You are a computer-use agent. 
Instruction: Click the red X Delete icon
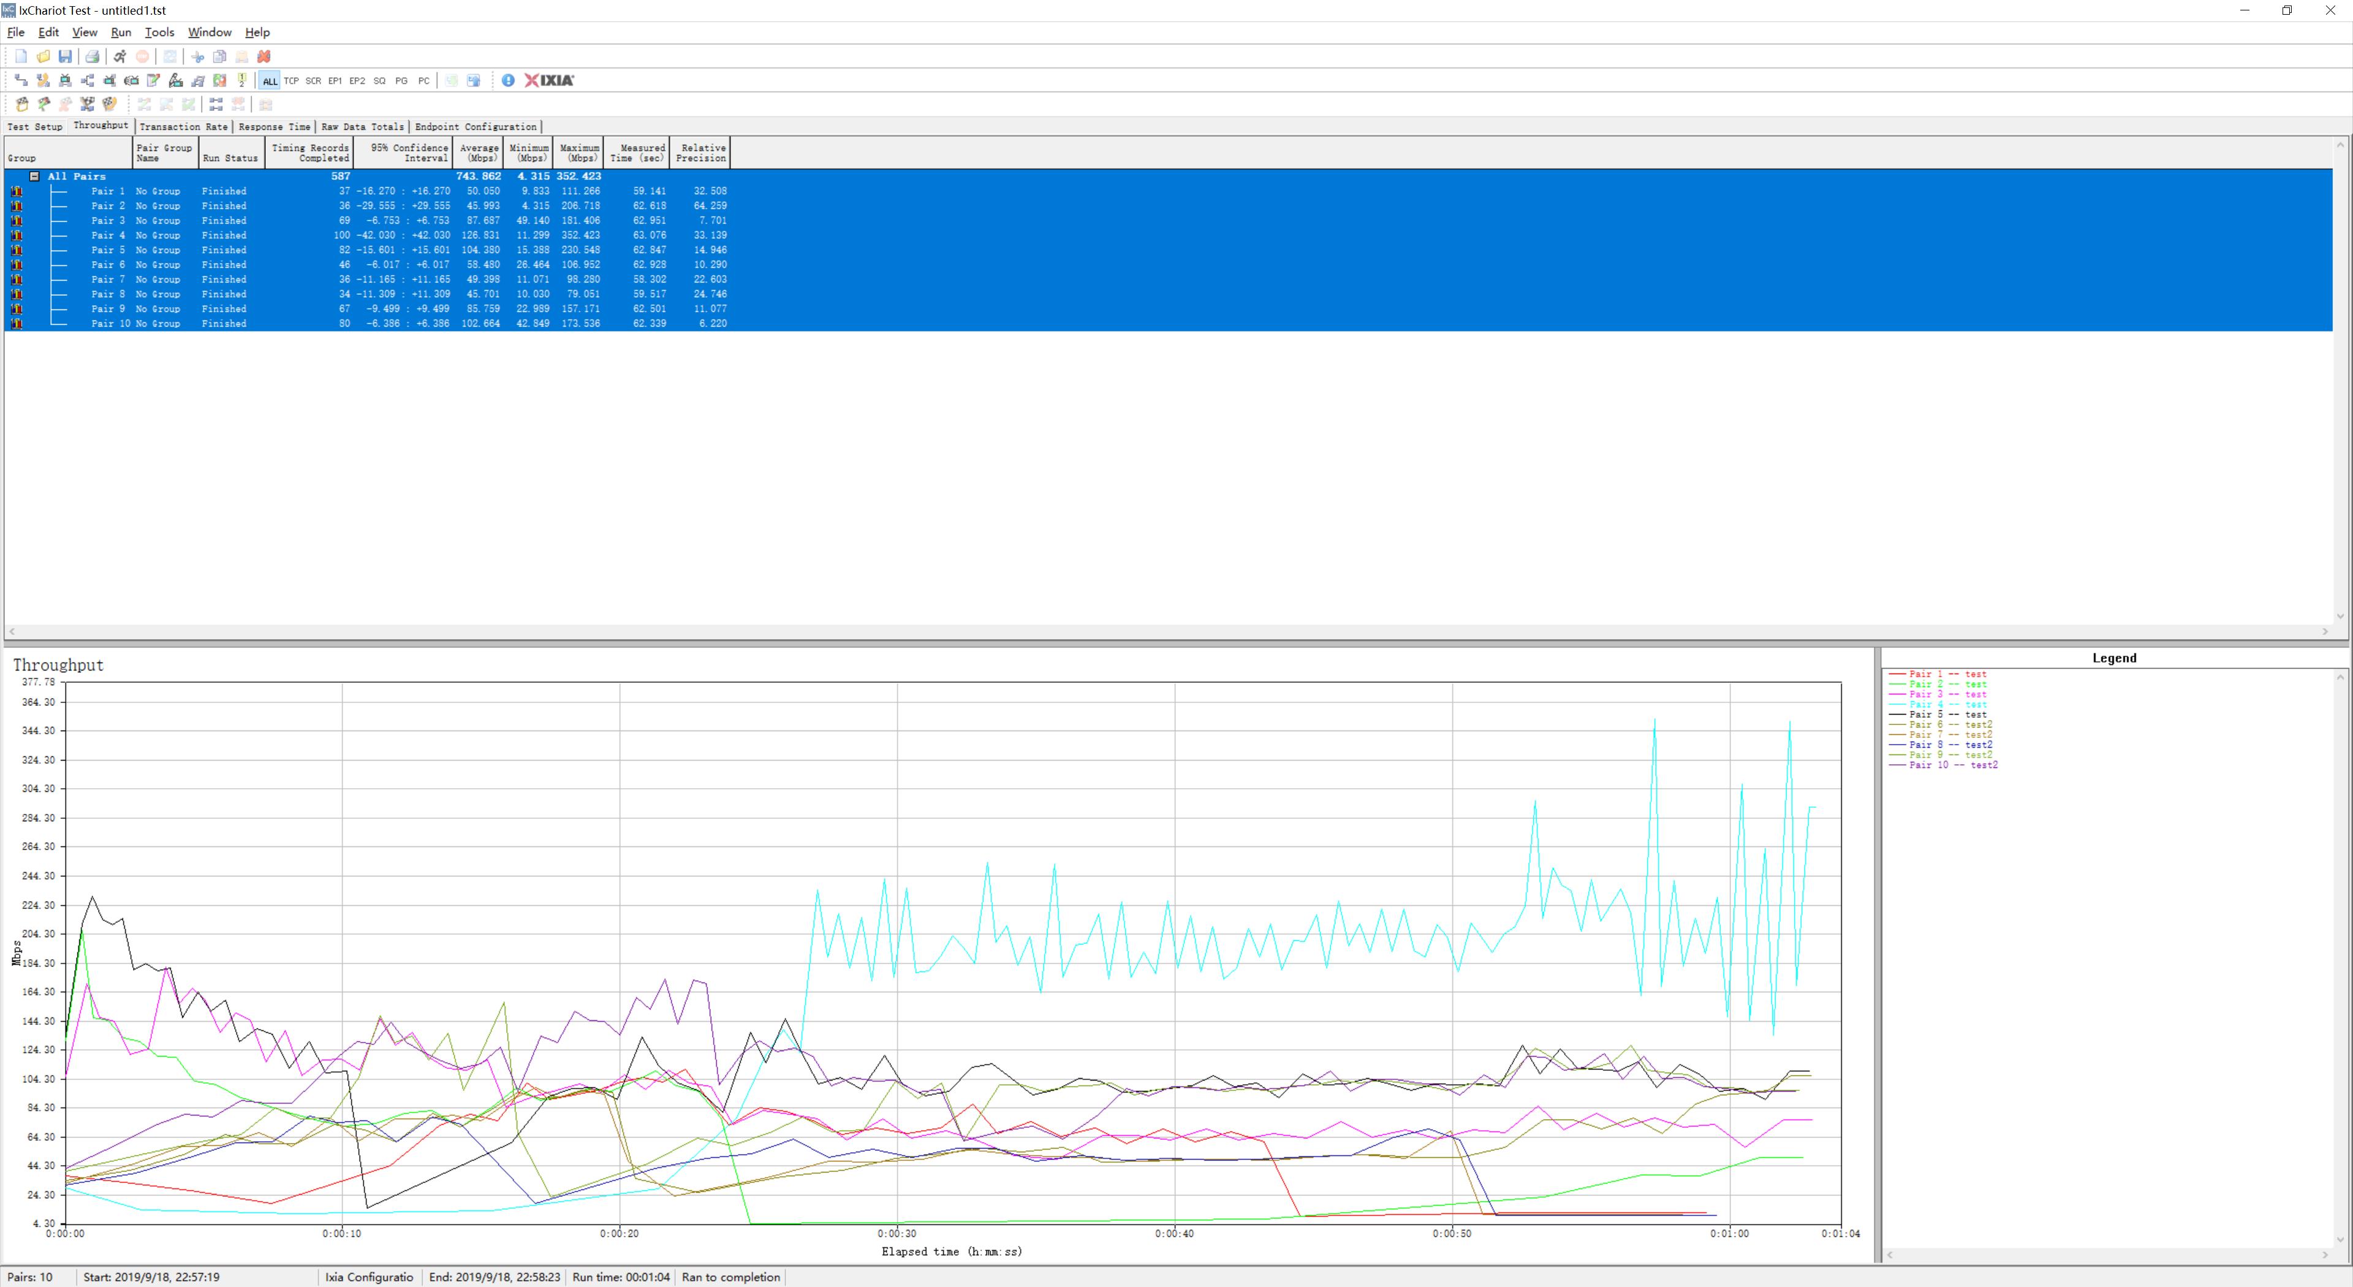click(x=264, y=56)
